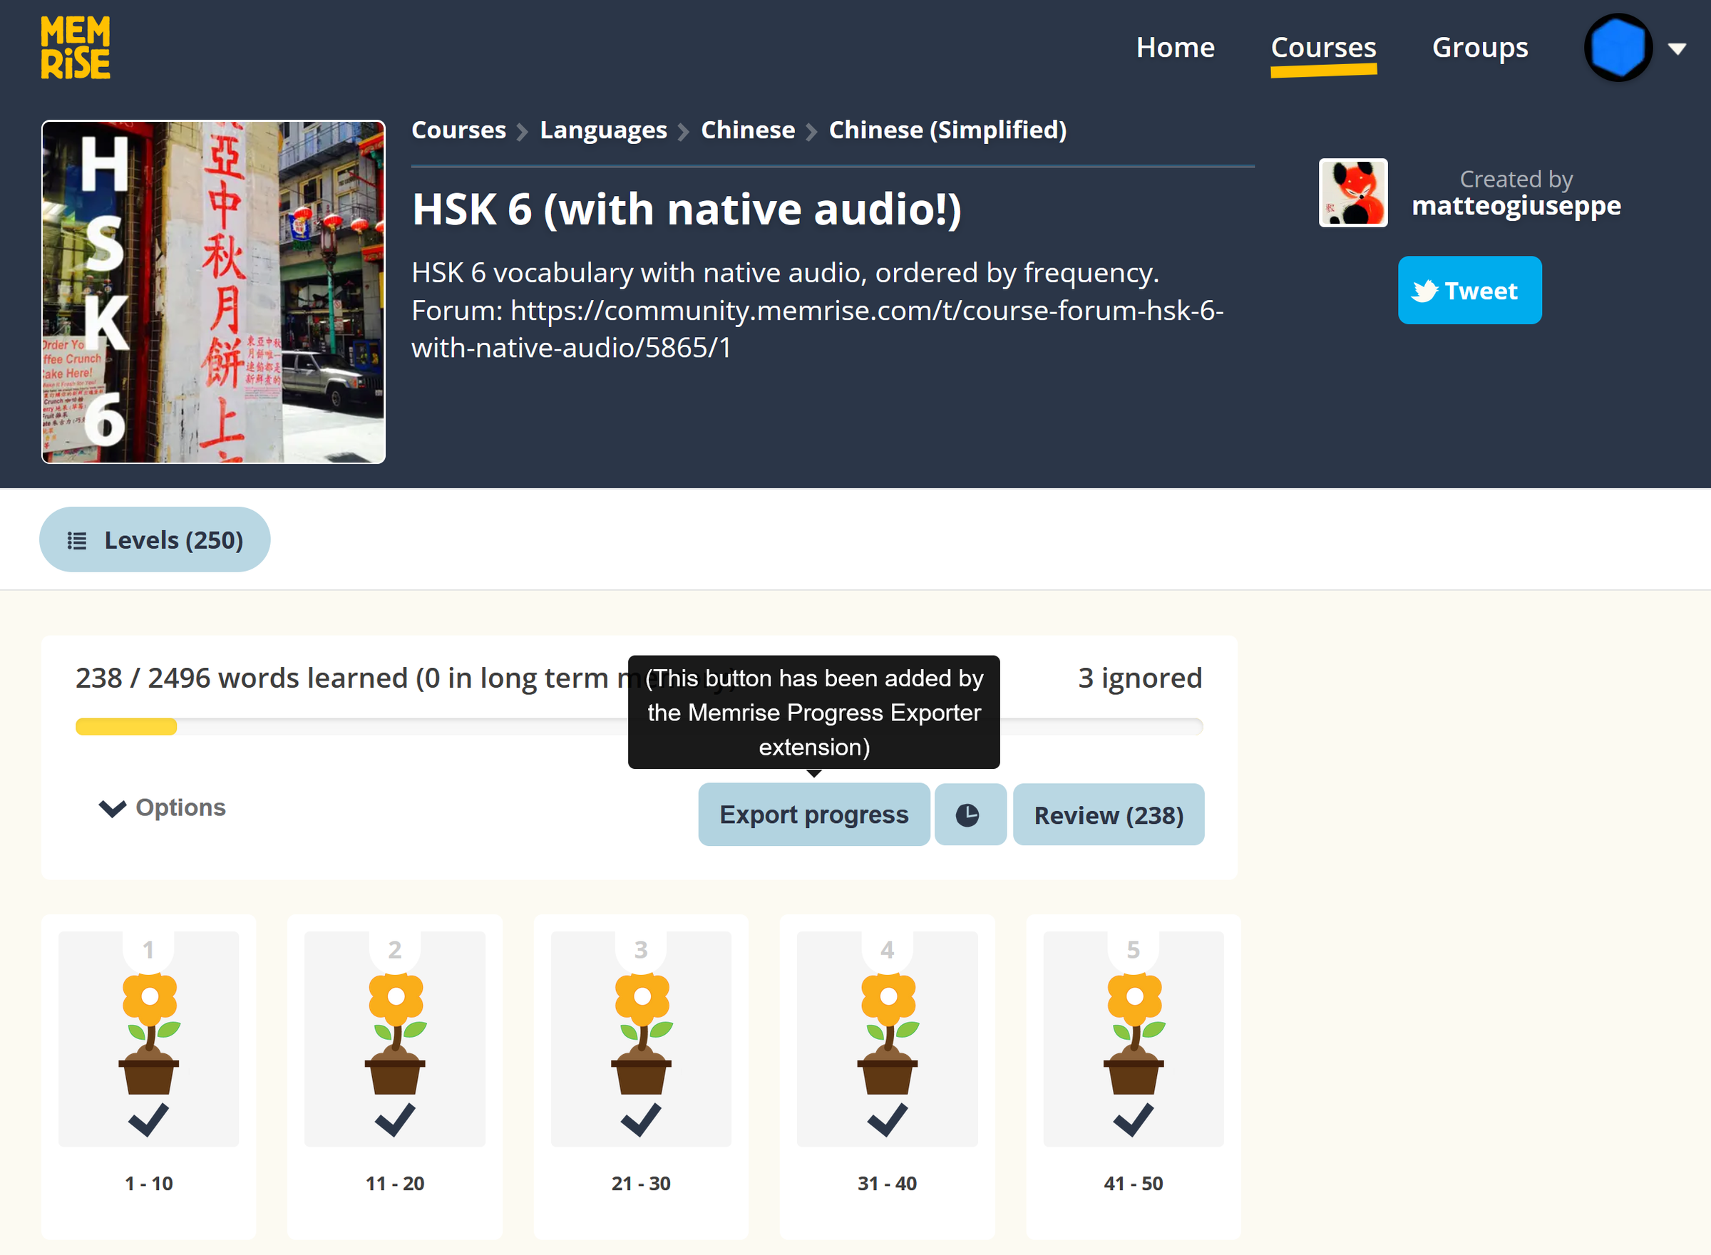
Task: Click the Memrise logo
Action: pyautogui.click(x=76, y=47)
